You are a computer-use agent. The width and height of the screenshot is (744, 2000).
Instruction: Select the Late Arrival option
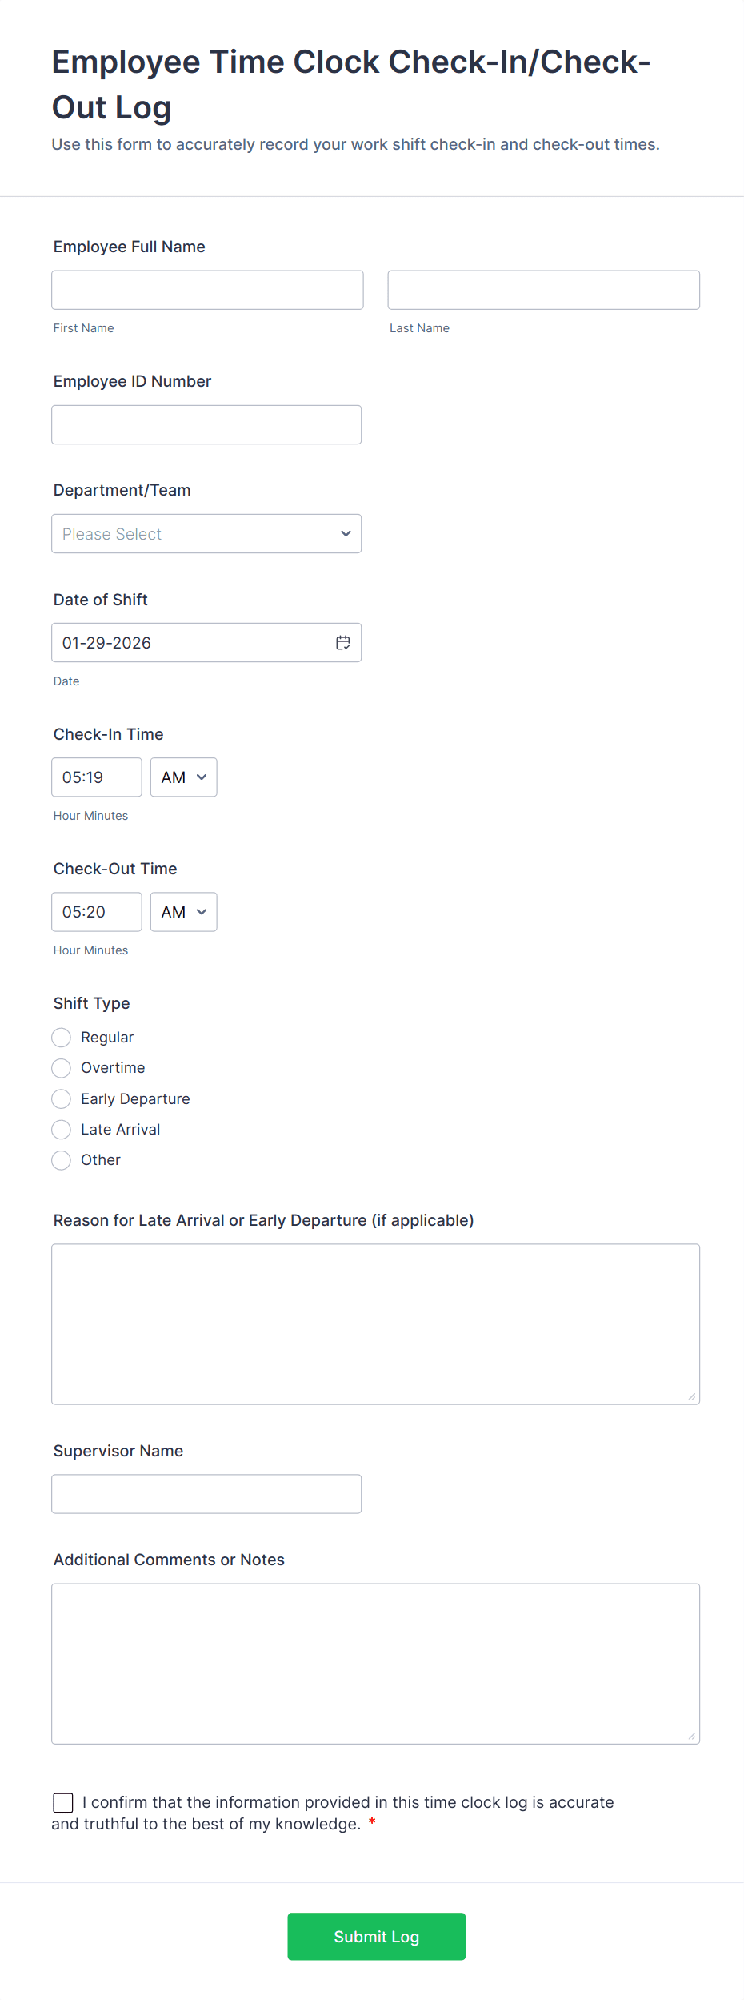tap(61, 1129)
